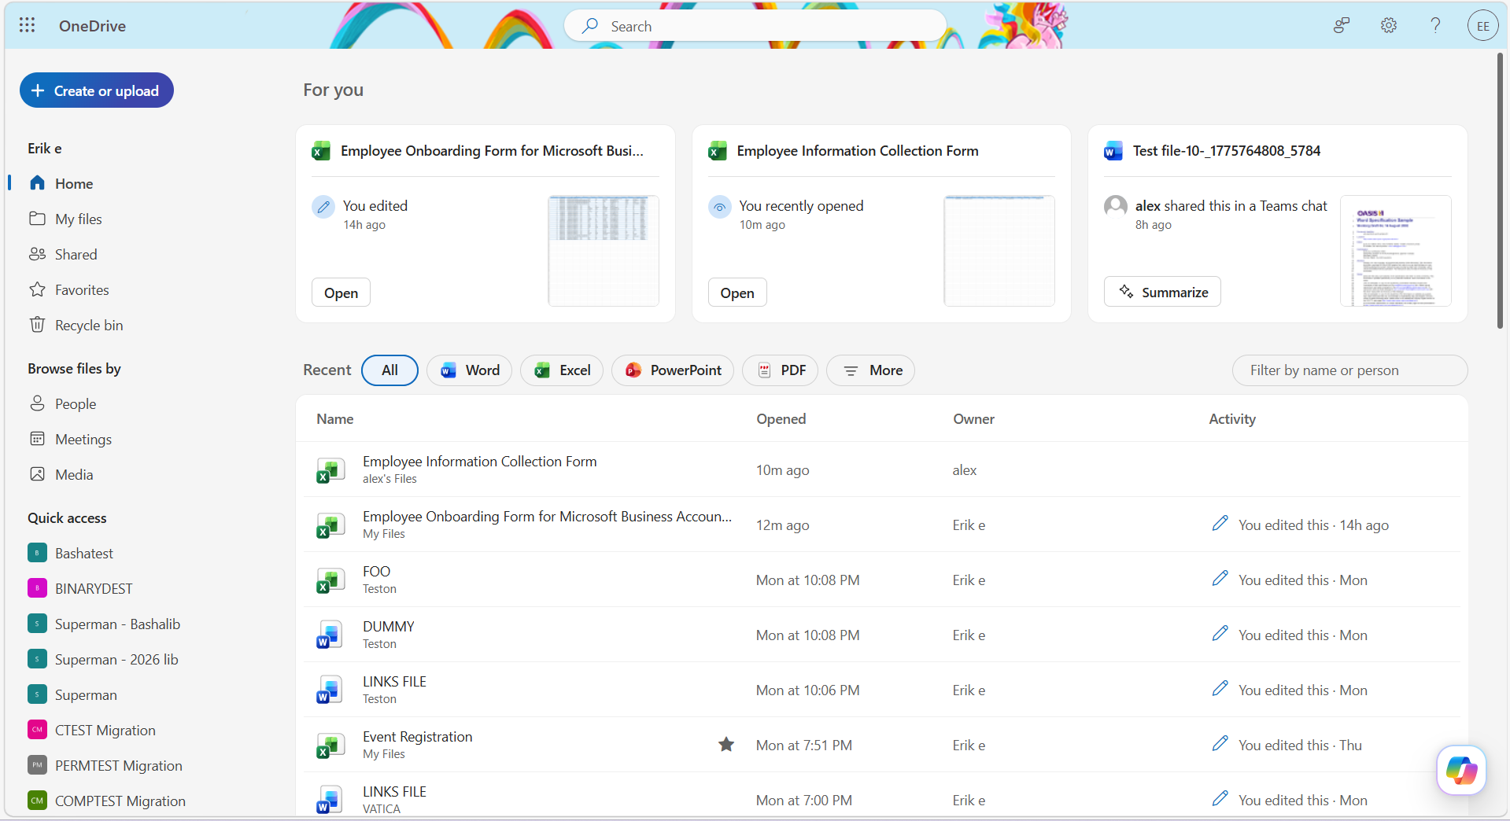Click pencil icon in Employee Onboarding activity
Image resolution: width=1510 pixels, height=821 pixels.
pyautogui.click(x=1220, y=524)
